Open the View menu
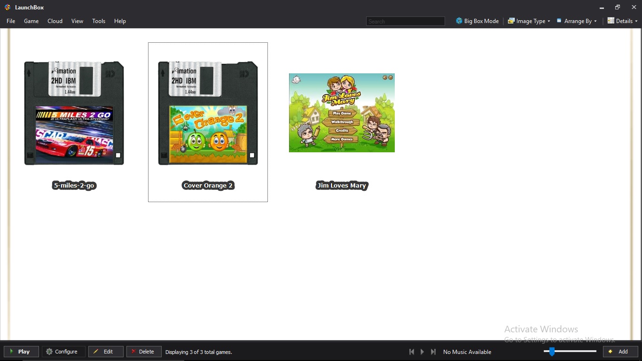This screenshot has height=361, width=642. pos(78,21)
